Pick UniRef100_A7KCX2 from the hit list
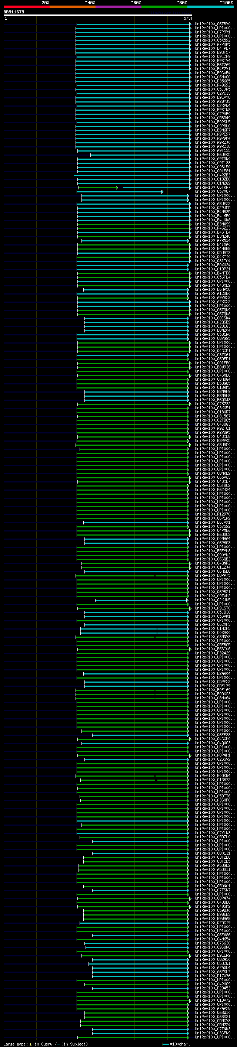Screen dimensions: 237x1047 coord(212,302)
